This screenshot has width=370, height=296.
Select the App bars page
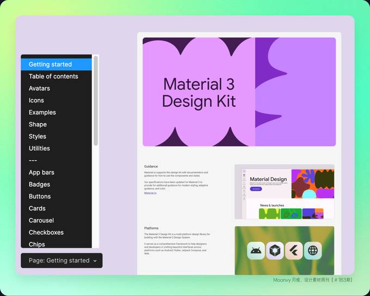click(56, 172)
